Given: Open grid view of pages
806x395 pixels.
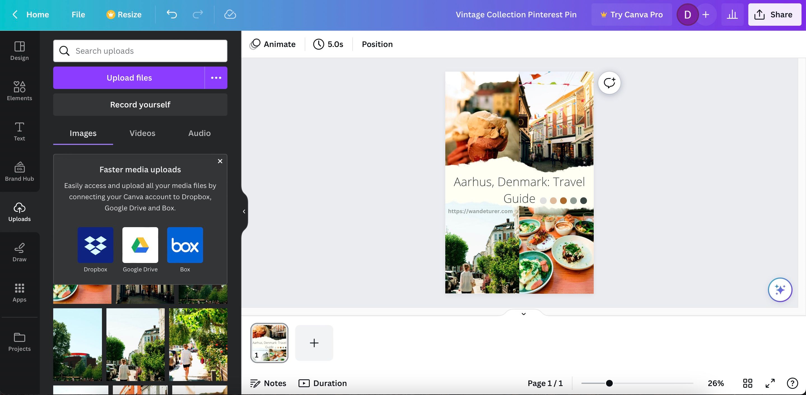Looking at the screenshot, I should click(x=747, y=383).
